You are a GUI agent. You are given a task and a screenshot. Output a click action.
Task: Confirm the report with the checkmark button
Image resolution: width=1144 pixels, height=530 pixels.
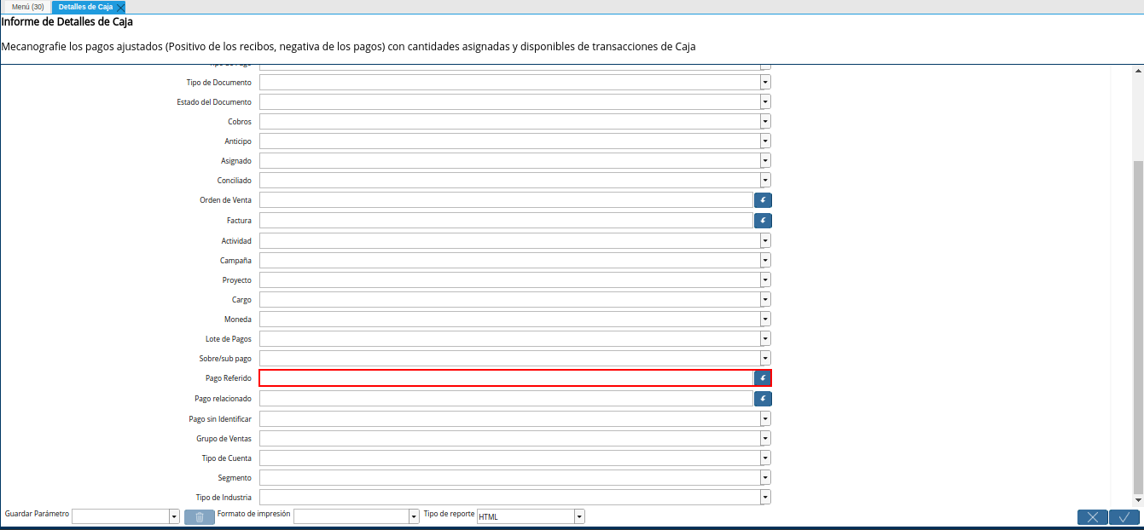(1124, 517)
